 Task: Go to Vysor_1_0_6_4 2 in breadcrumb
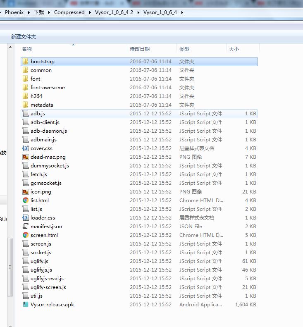point(114,12)
